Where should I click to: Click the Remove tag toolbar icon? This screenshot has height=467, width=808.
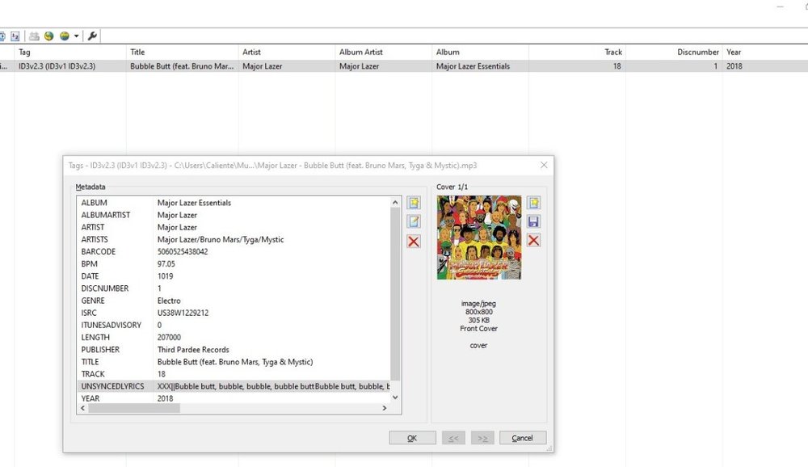pyautogui.click(x=34, y=36)
